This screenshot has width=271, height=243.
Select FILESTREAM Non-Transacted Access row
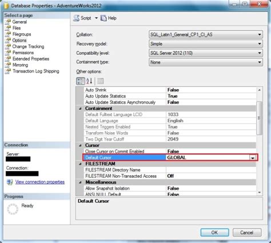coord(170,176)
